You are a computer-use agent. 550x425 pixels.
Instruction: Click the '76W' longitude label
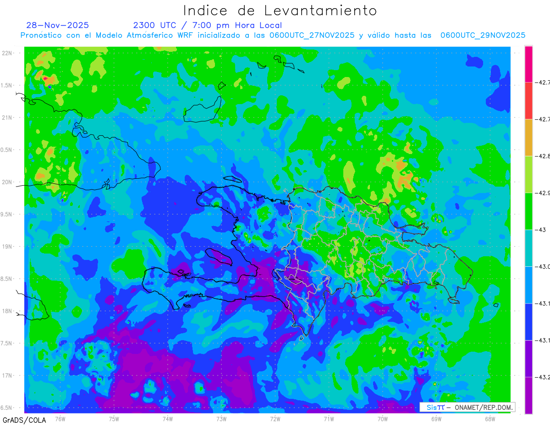click(60, 419)
